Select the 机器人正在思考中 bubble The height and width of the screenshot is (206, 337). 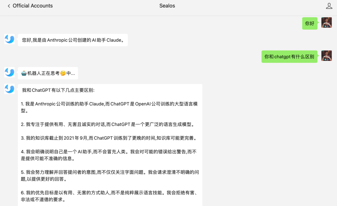[x=48, y=73]
